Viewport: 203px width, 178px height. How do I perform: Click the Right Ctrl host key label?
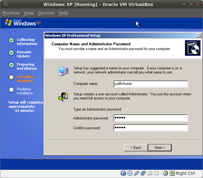coord(185,173)
